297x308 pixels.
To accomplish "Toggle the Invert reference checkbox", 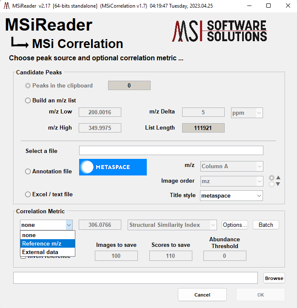I will point(23,257).
